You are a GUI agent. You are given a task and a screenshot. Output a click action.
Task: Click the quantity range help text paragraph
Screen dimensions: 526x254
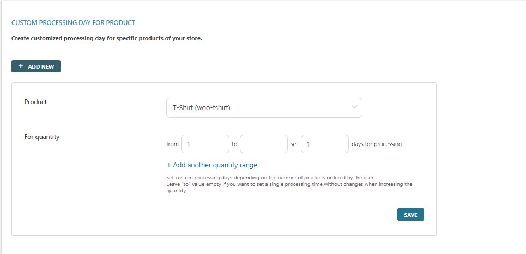289,184
